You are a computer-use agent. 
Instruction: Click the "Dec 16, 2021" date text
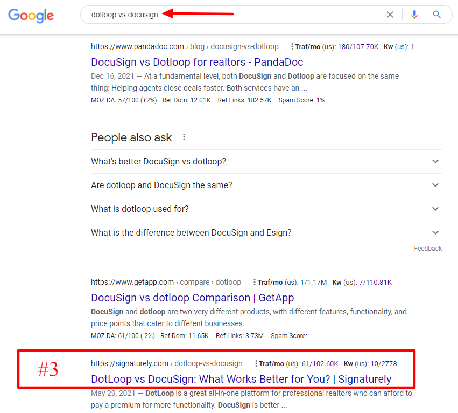tap(112, 76)
